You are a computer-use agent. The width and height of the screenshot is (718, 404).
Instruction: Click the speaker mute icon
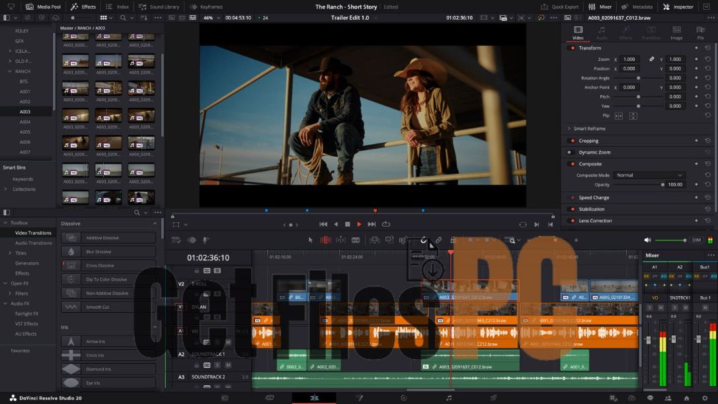[647, 240]
